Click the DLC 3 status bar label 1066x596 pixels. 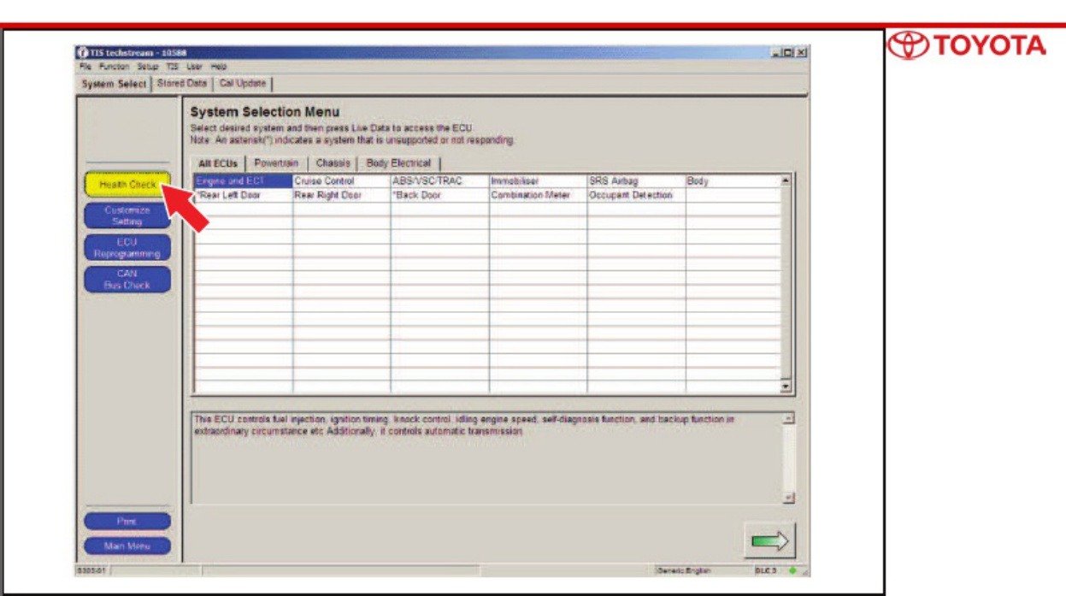764,570
